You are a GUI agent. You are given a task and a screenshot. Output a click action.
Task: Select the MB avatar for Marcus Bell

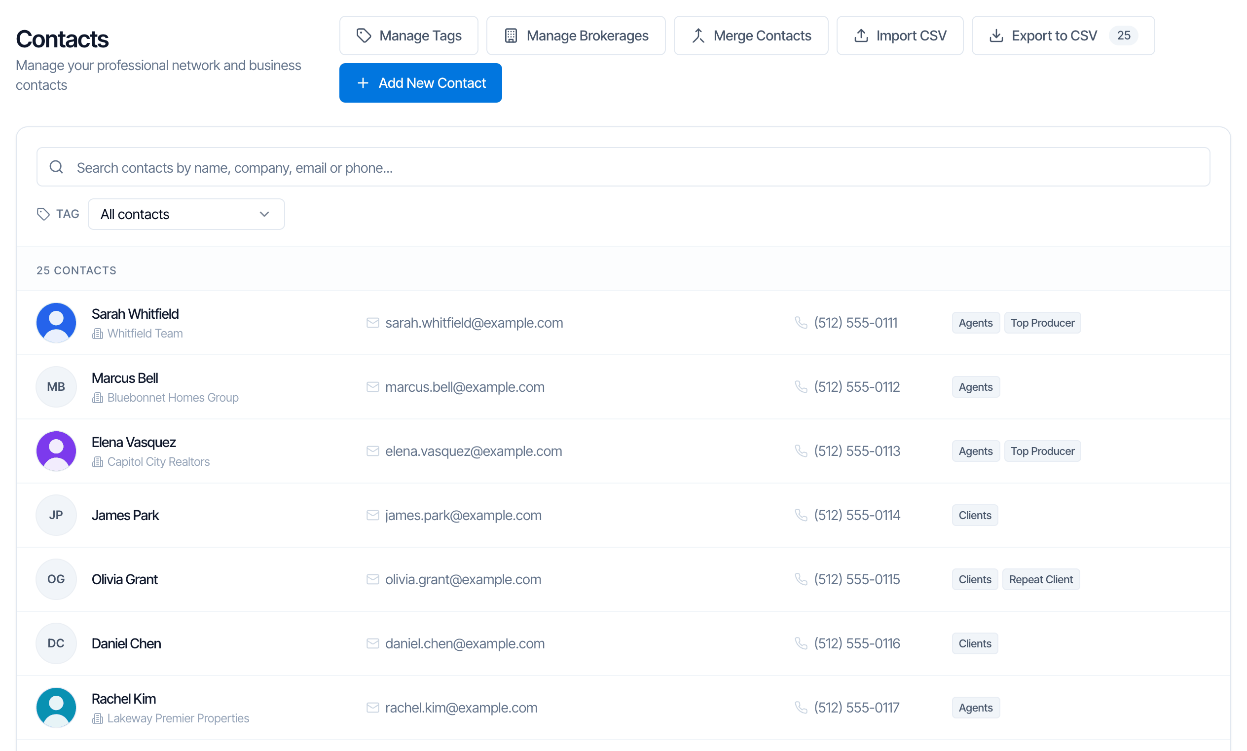pyautogui.click(x=56, y=387)
